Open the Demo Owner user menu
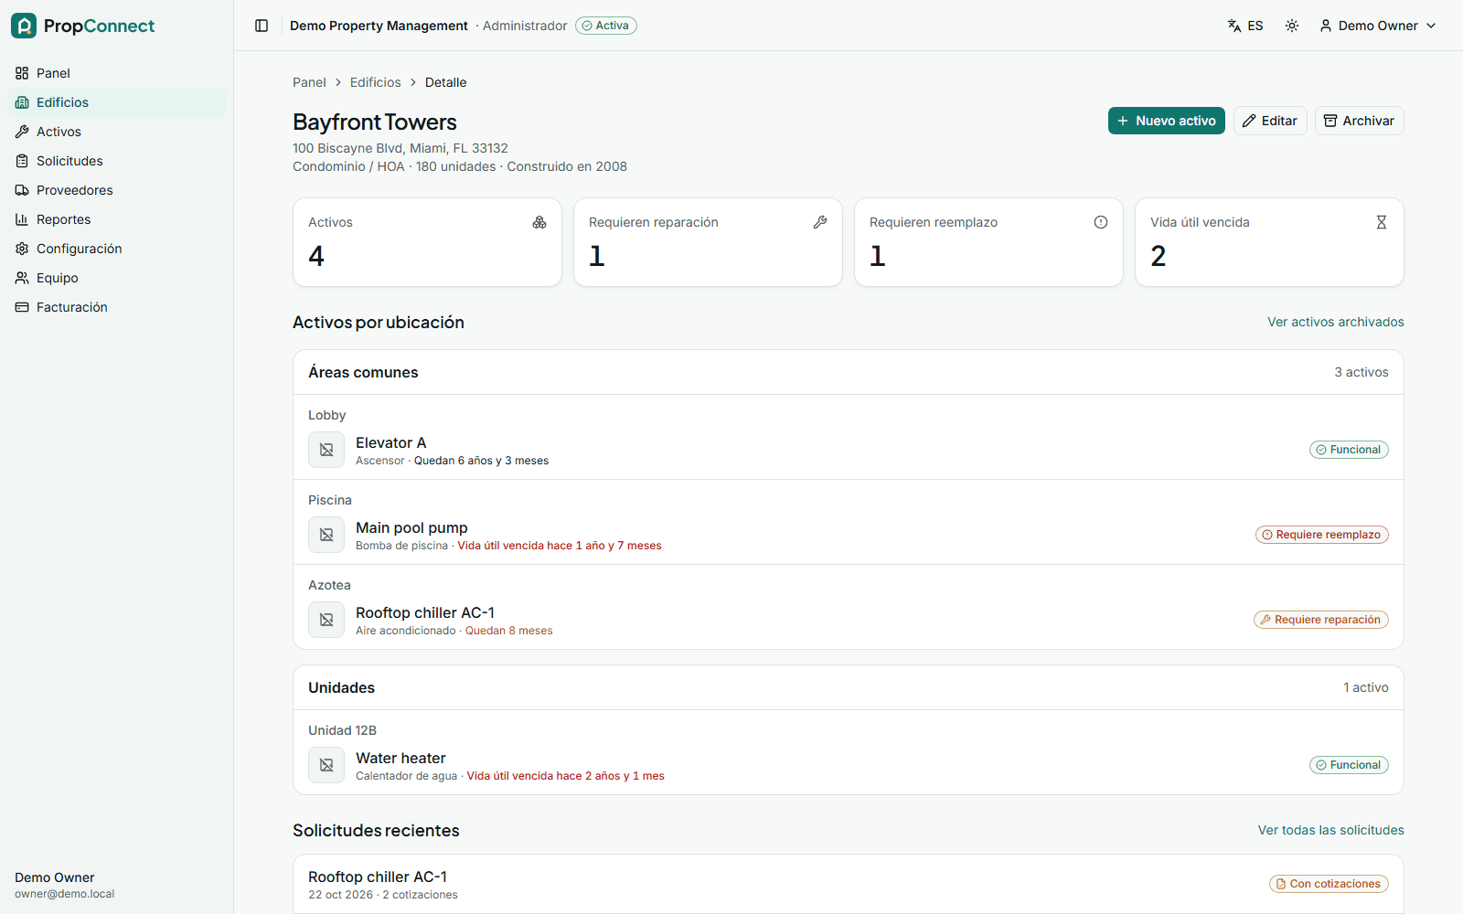The height and width of the screenshot is (914, 1463). pyautogui.click(x=1378, y=26)
